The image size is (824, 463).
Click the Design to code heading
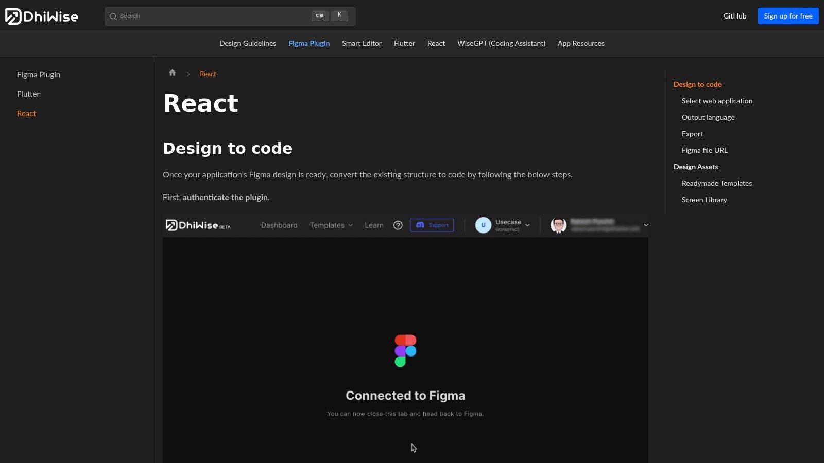click(228, 148)
